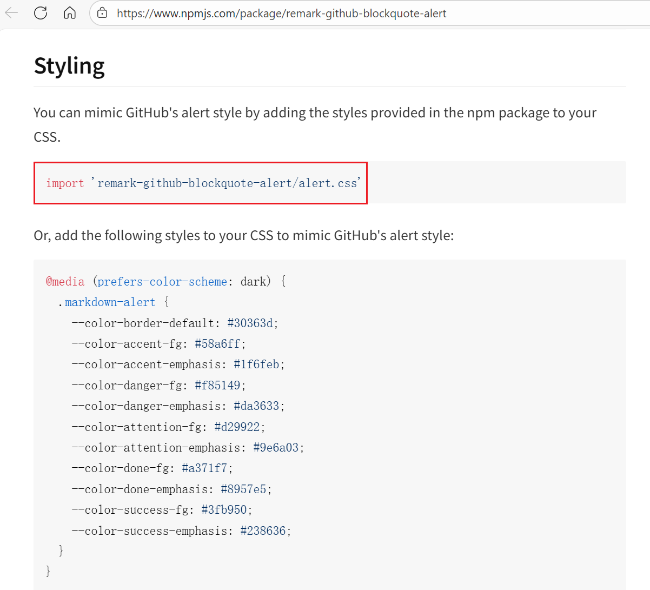Click the #238636 success-emphasis value

coord(263,531)
